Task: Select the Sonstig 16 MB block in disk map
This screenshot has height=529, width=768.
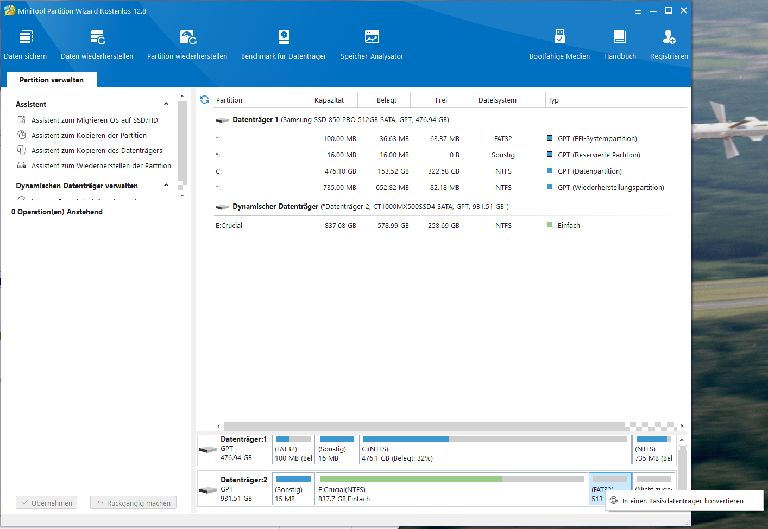Action: coord(337,449)
